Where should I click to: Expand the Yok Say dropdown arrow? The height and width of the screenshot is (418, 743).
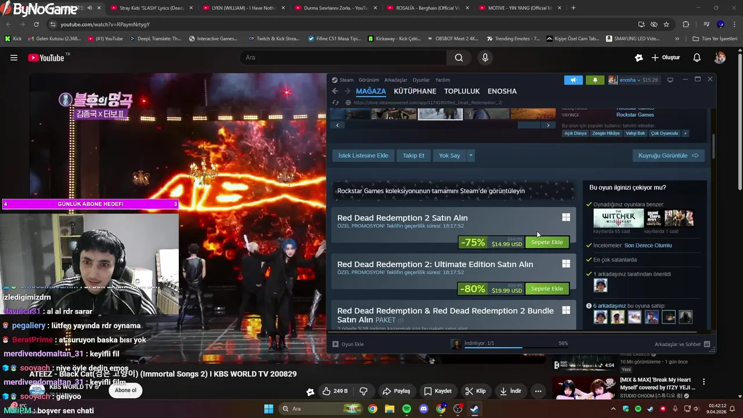(x=471, y=156)
